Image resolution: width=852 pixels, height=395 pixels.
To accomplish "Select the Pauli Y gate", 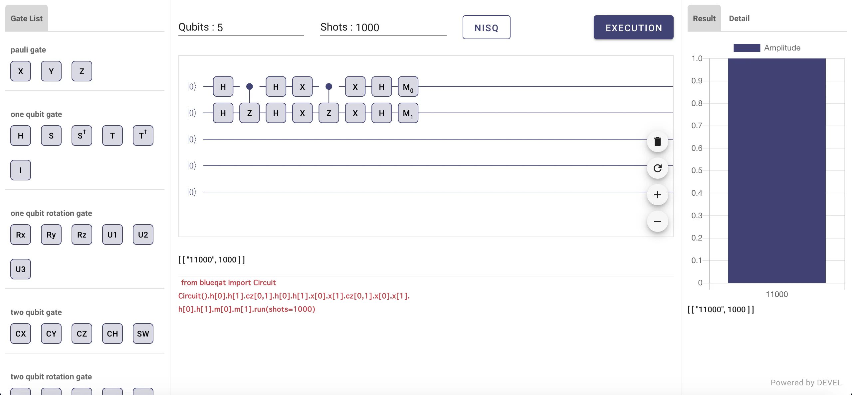I will (x=51, y=71).
